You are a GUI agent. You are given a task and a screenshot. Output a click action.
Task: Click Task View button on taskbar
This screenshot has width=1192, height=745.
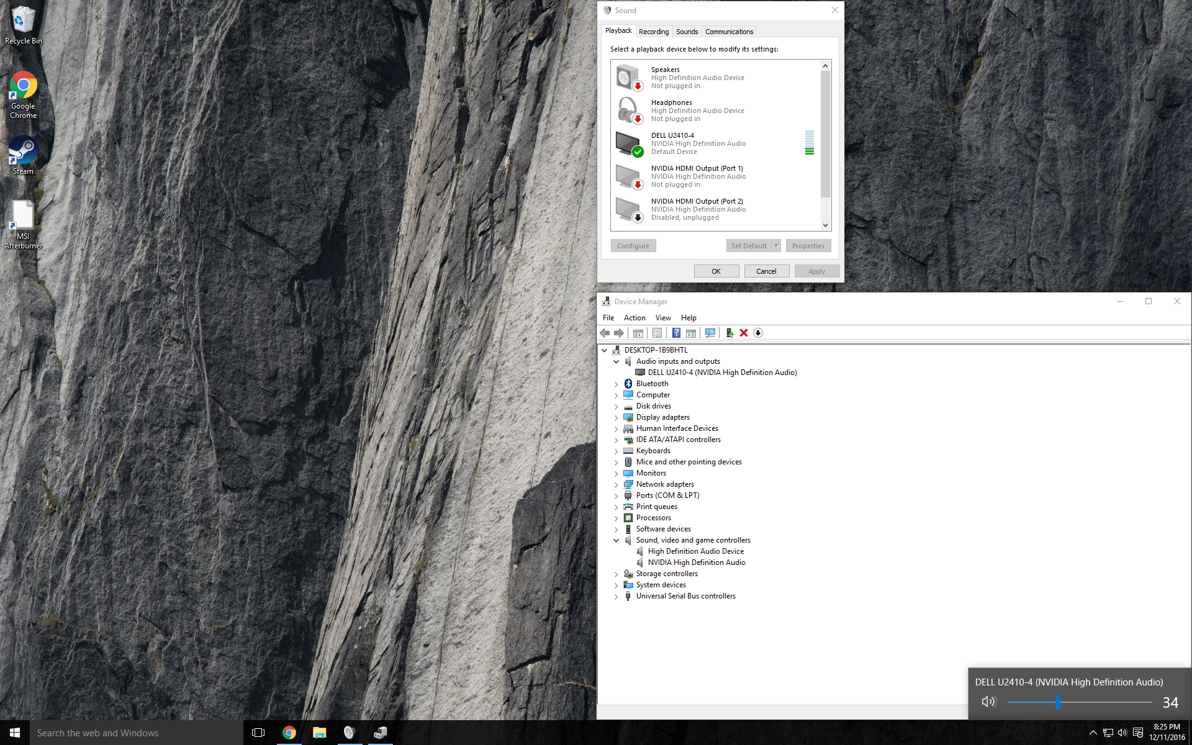coord(258,733)
